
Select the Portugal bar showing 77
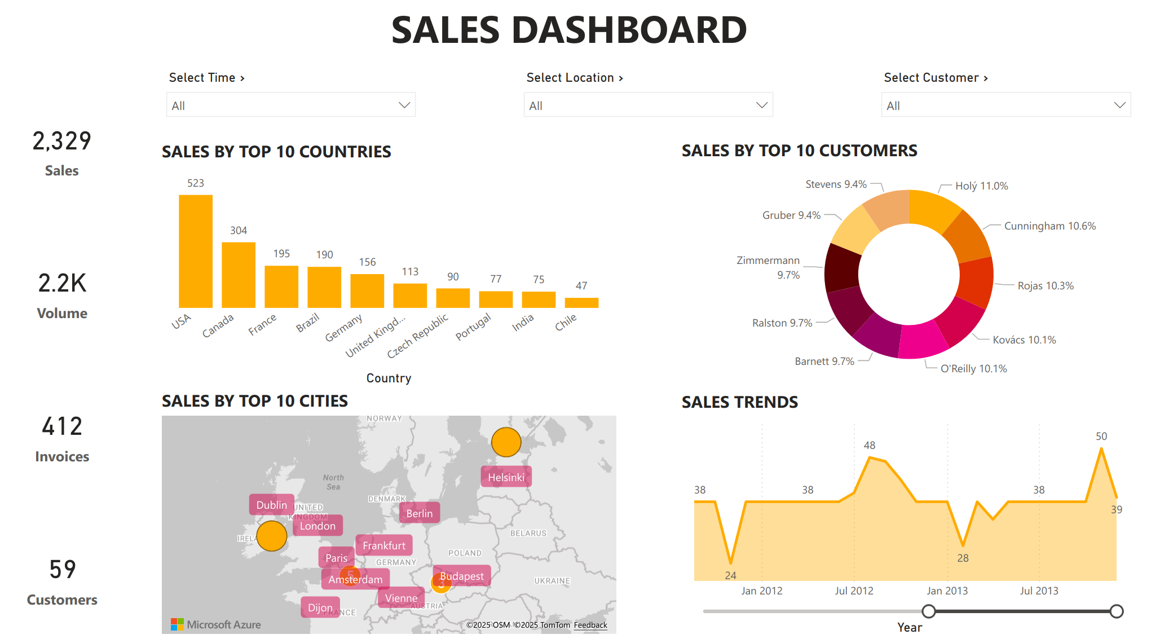coord(496,299)
